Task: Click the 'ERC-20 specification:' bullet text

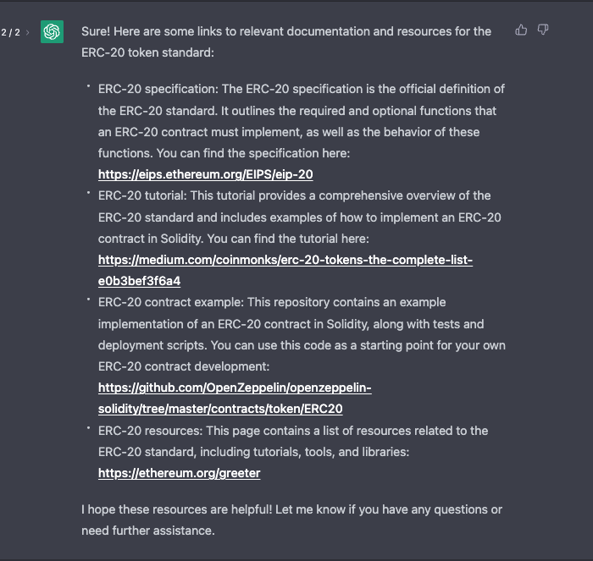Action: point(158,89)
